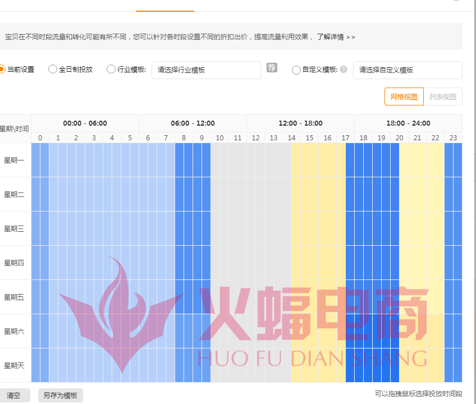The width and height of the screenshot is (476, 404).
Task: Click hour 9 column header
Action: pyautogui.click(x=202, y=138)
